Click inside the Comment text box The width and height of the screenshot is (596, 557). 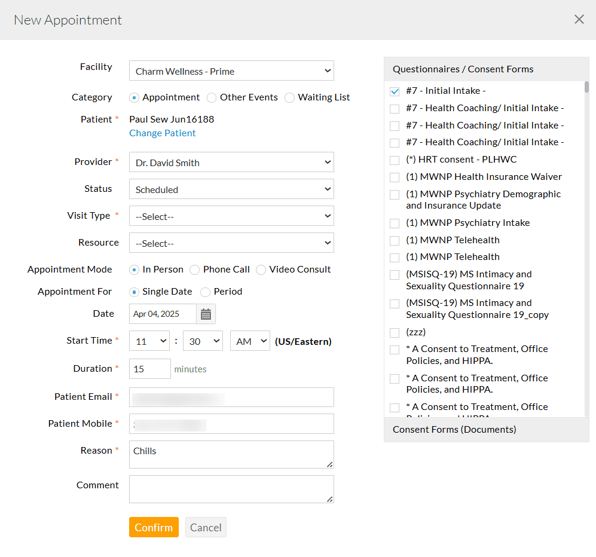pyautogui.click(x=231, y=489)
